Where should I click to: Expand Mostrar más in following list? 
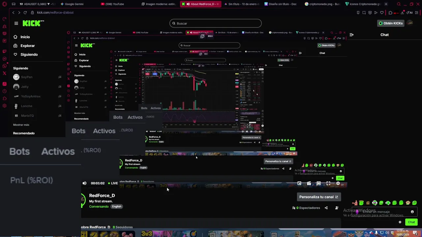(x=21, y=125)
